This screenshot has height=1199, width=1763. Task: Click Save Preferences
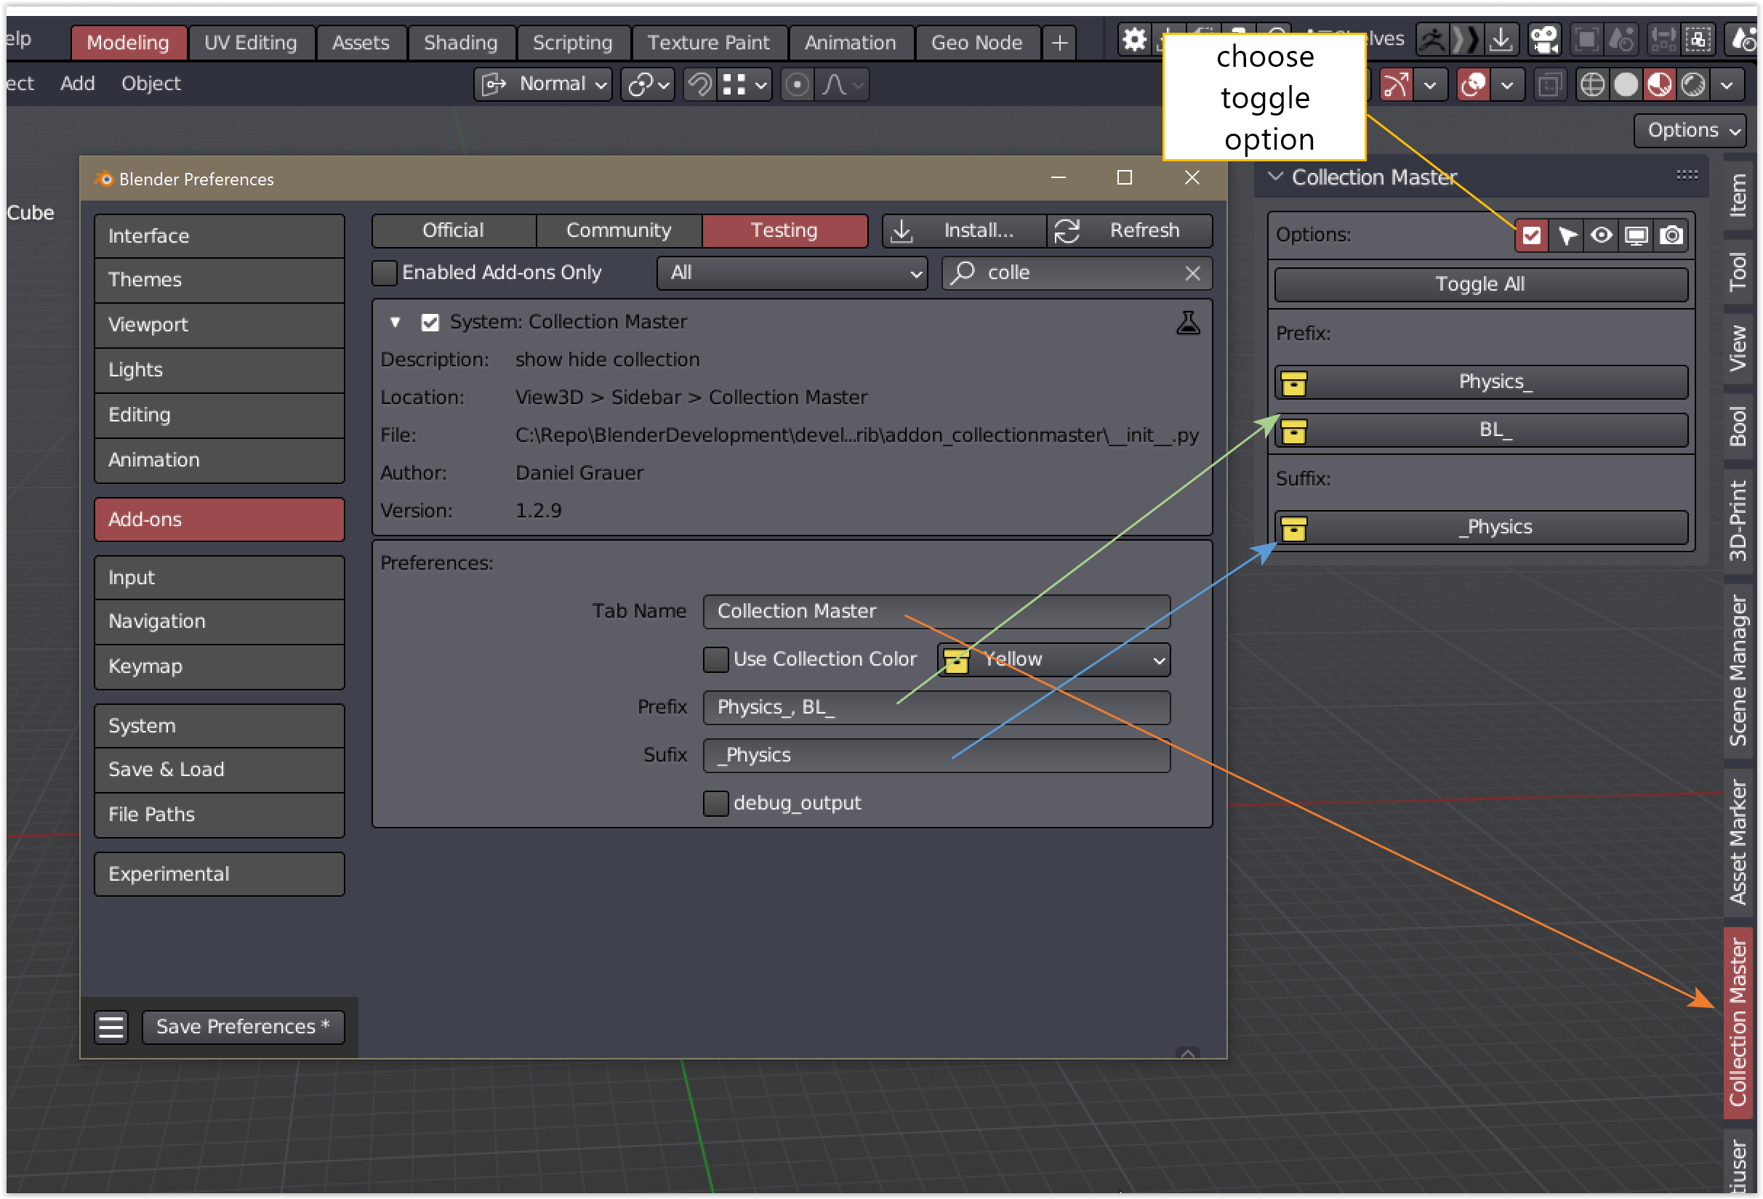[243, 1026]
